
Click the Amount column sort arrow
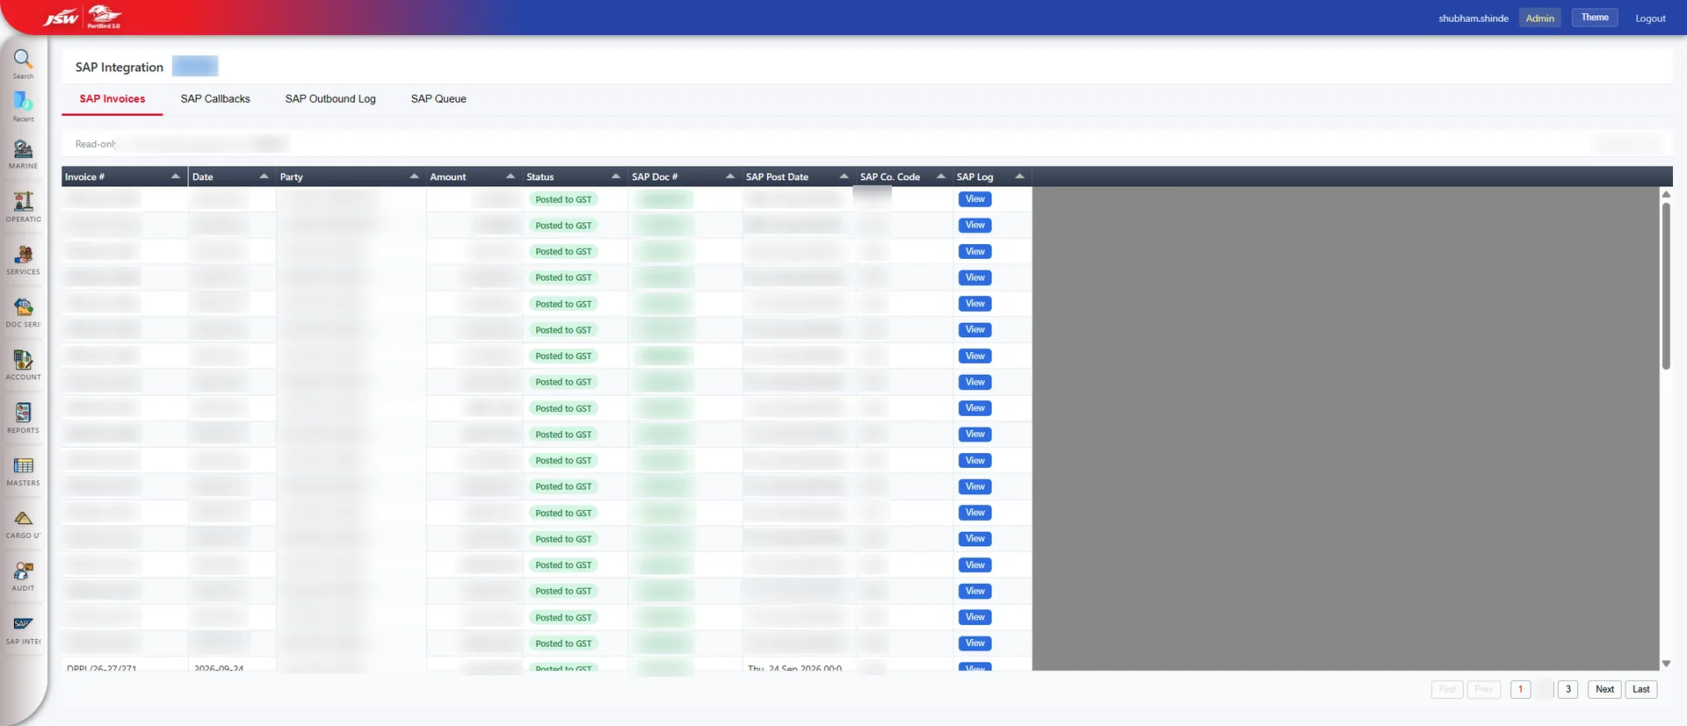[x=510, y=176]
